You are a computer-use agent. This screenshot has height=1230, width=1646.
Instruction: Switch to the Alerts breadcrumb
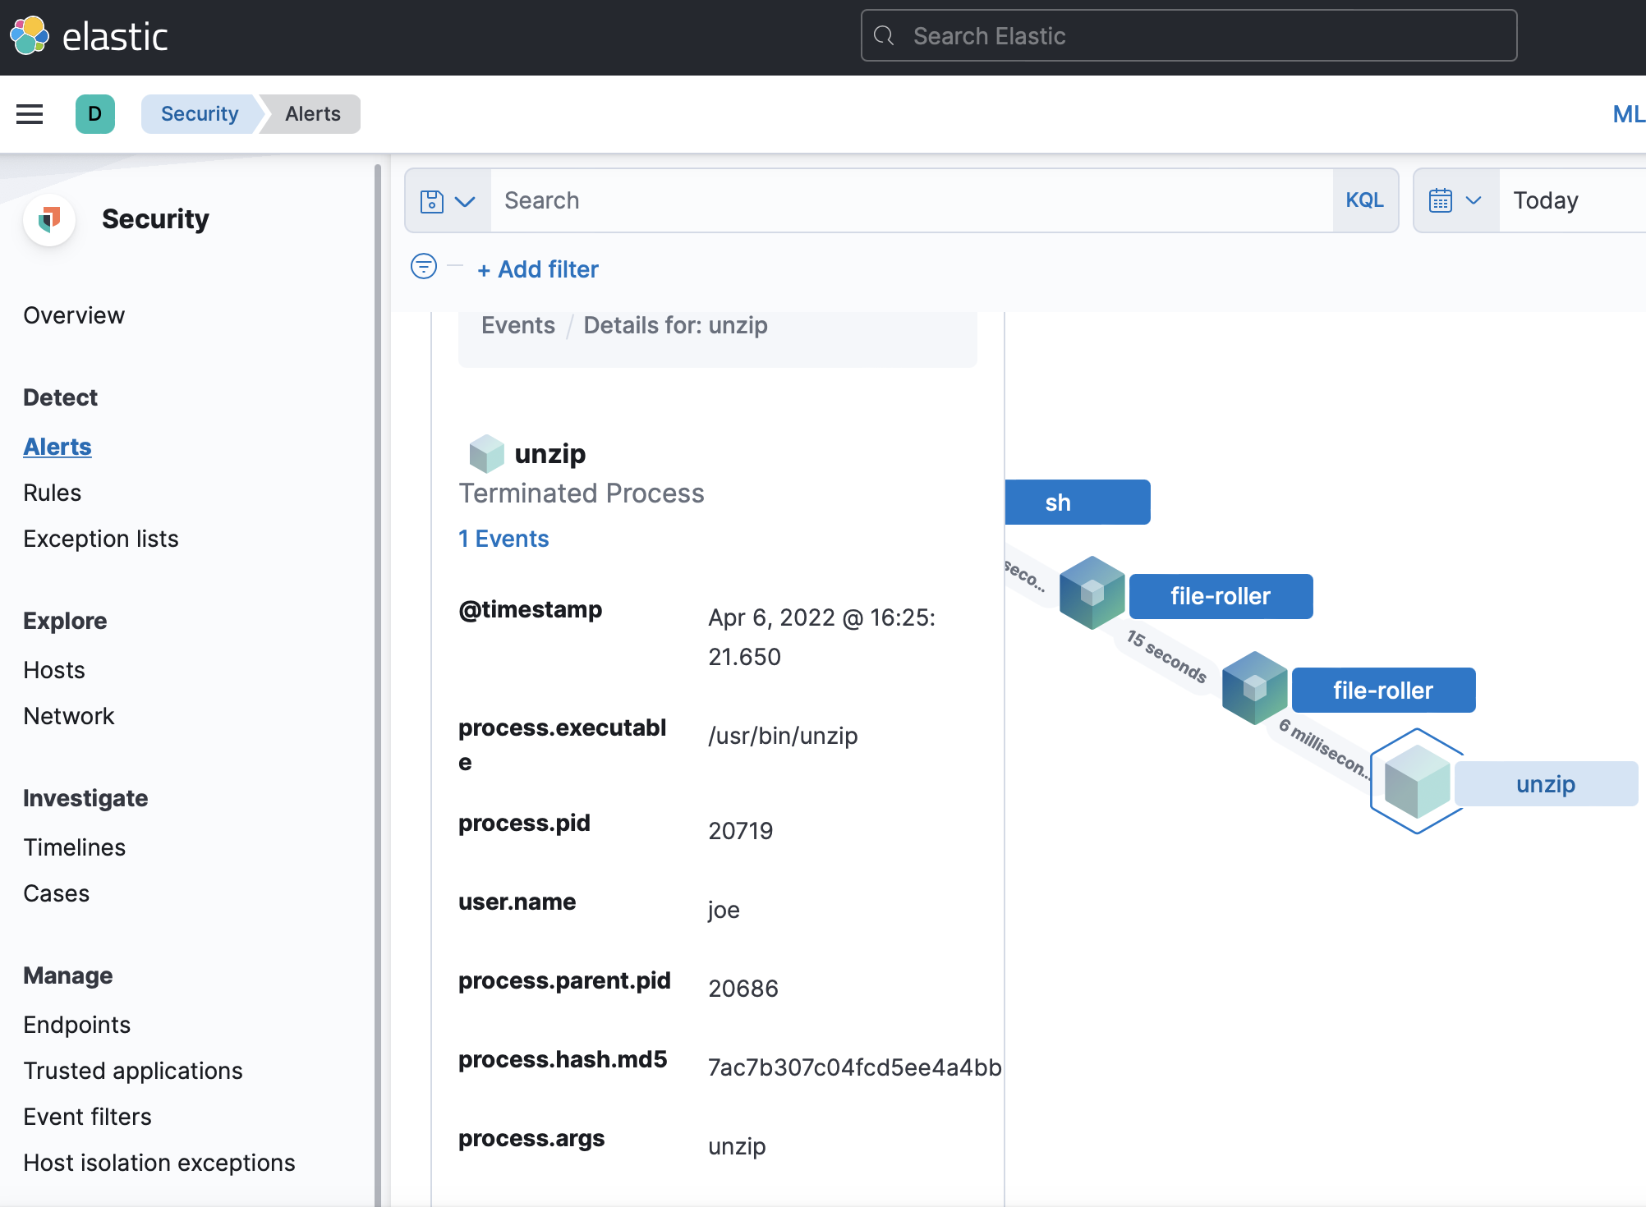pos(312,114)
